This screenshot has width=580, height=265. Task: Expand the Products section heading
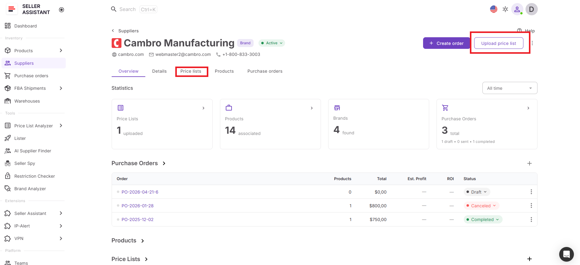[x=128, y=241]
